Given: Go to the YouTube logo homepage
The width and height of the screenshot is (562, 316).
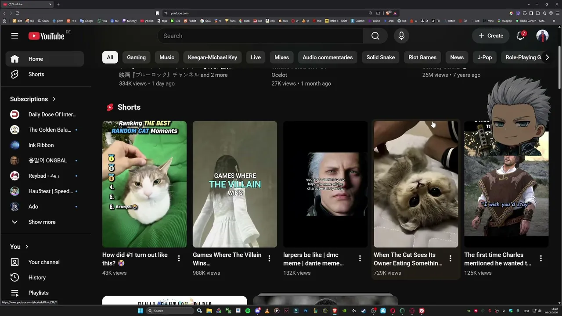Looking at the screenshot, I should coord(47,36).
